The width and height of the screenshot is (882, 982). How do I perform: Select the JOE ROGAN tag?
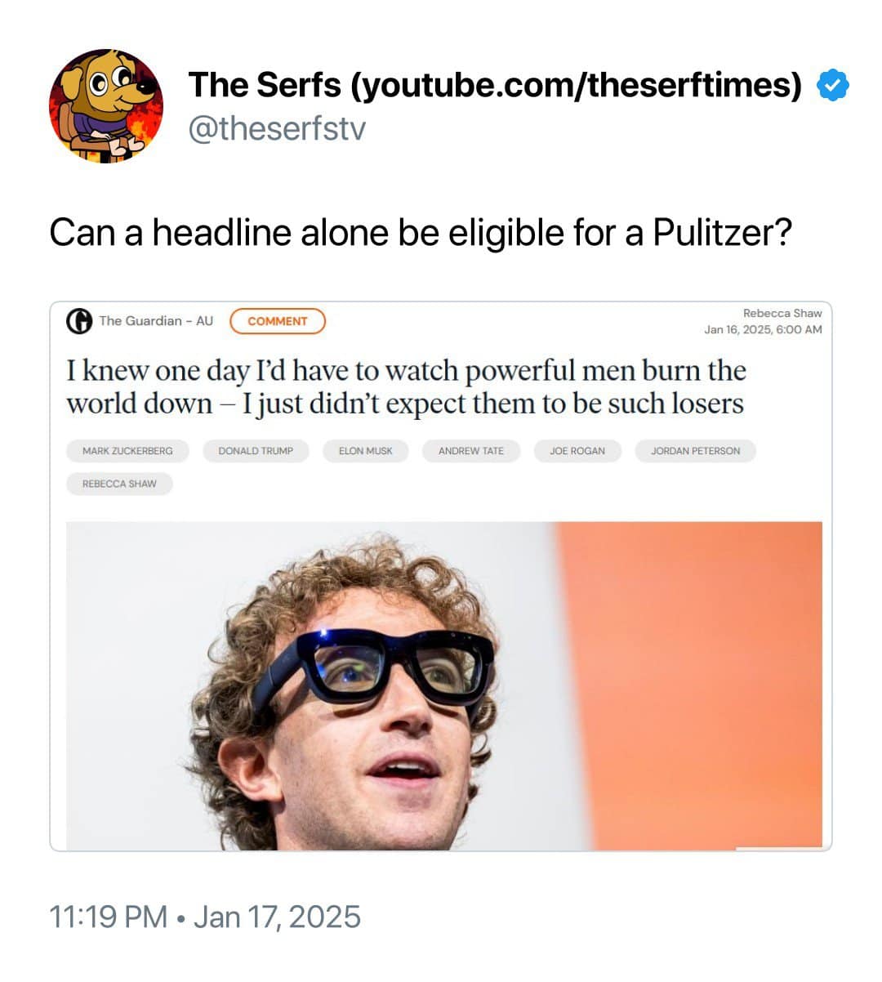577,451
